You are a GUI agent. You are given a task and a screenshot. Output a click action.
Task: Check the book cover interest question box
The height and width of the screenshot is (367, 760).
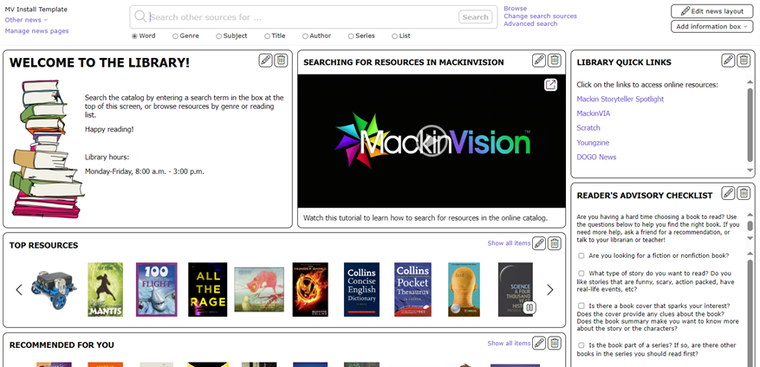pyautogui.click(x=581, y=306)
